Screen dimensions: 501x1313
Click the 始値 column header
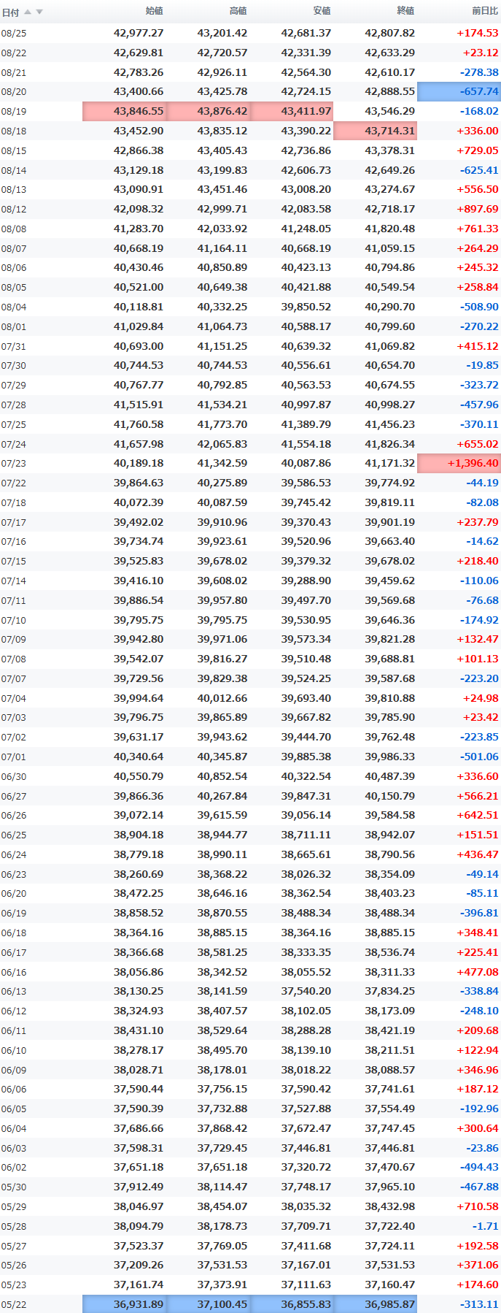coord(155,11)
